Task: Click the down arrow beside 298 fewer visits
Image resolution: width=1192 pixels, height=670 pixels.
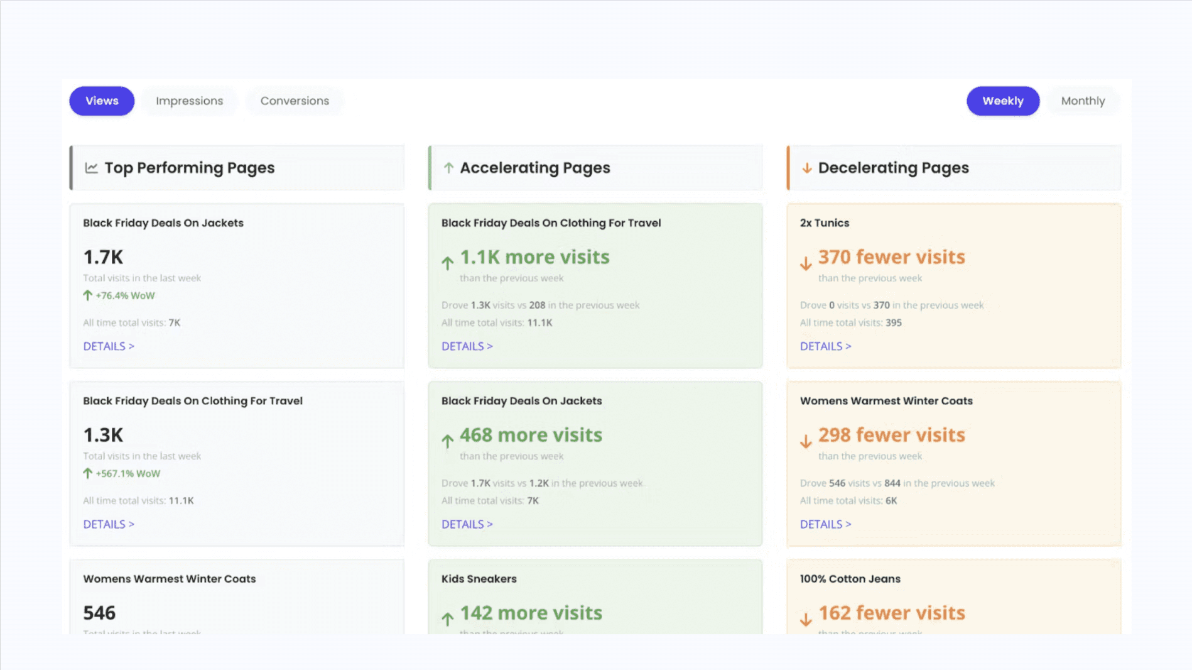Action: coord(806,441)
